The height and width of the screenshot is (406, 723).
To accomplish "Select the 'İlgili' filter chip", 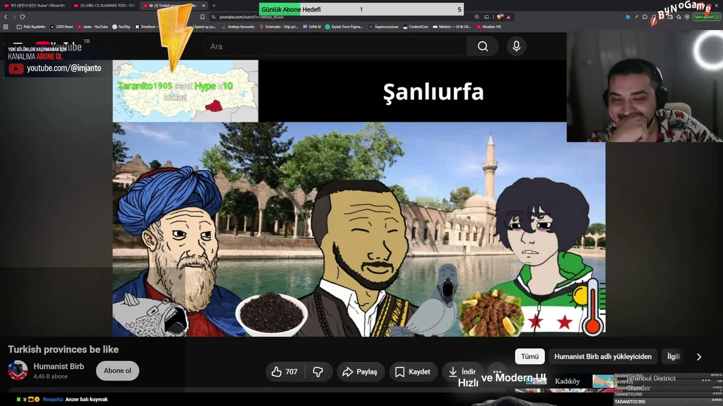I will tap(673, 356).
